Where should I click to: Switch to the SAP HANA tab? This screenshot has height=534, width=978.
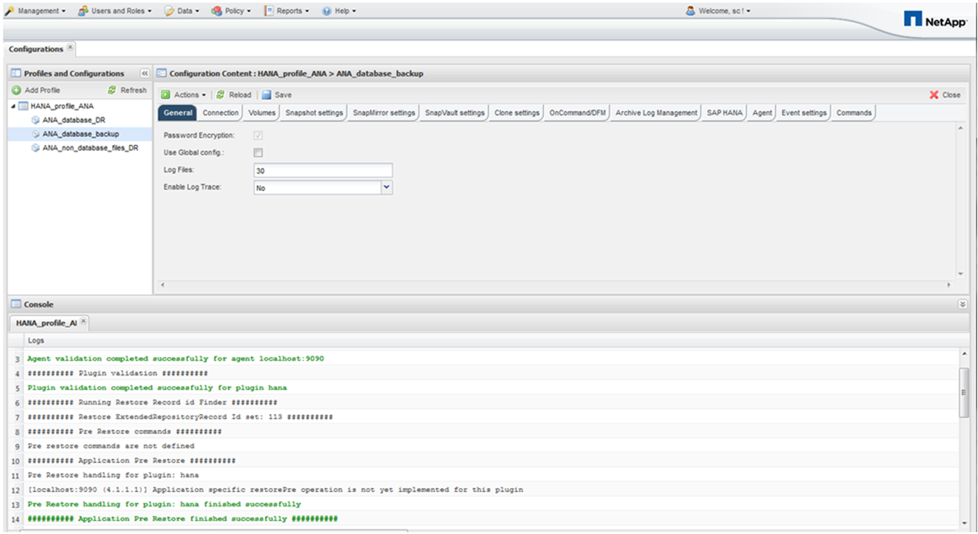[x=724, y=113]
